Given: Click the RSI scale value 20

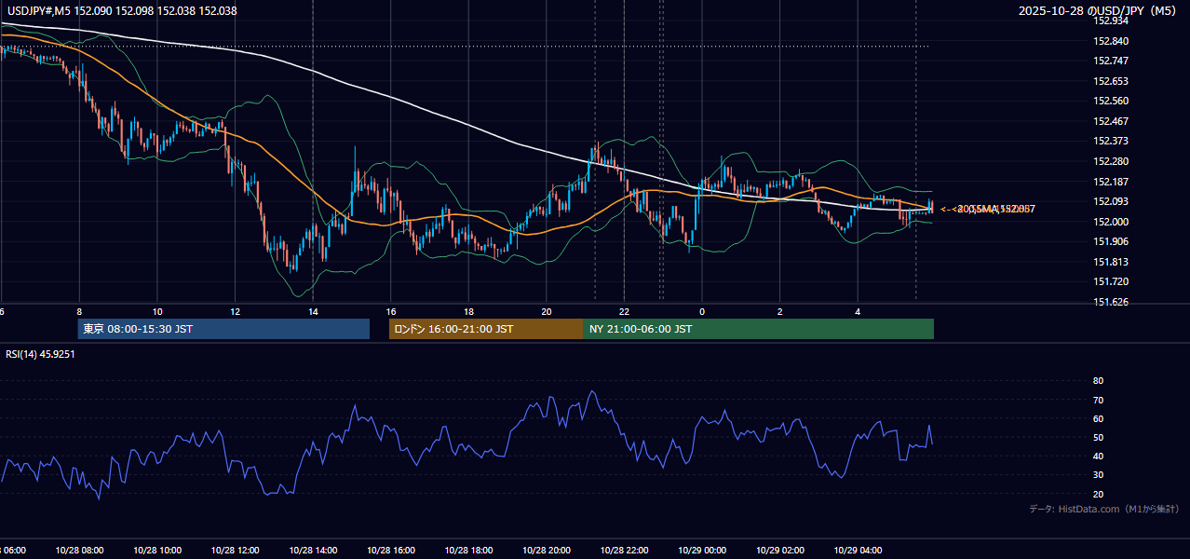Looking at the screenshot, I should [x=1098, y=494].
